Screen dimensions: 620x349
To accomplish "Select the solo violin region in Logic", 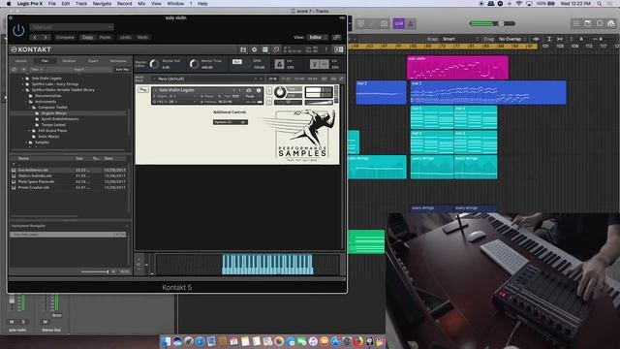I will (457, 67).
